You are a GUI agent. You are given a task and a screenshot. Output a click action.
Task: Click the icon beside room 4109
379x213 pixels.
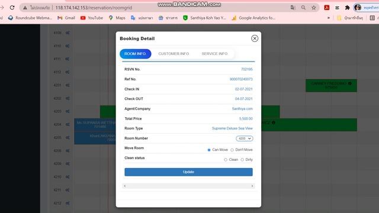point(68,33)
